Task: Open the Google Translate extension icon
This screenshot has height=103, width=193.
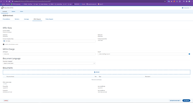Action: pyautogui.click(x=169, y=1)
